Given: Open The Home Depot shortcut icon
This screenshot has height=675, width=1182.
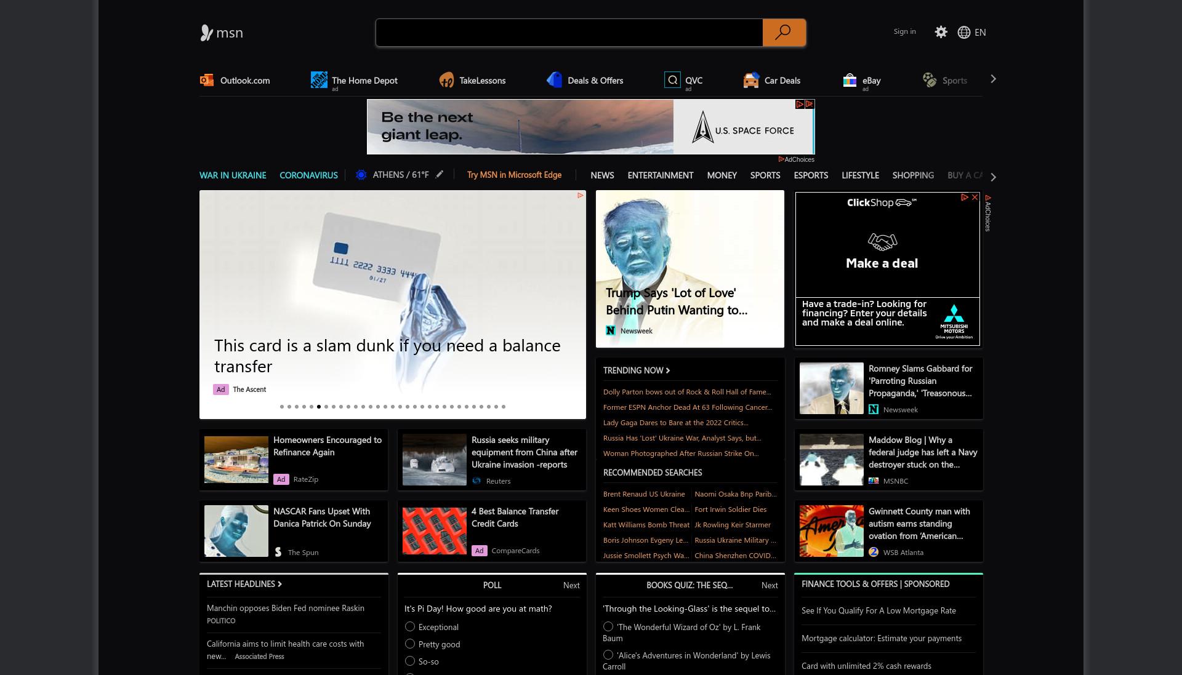Looking at the screenshot, I should 319,80.
